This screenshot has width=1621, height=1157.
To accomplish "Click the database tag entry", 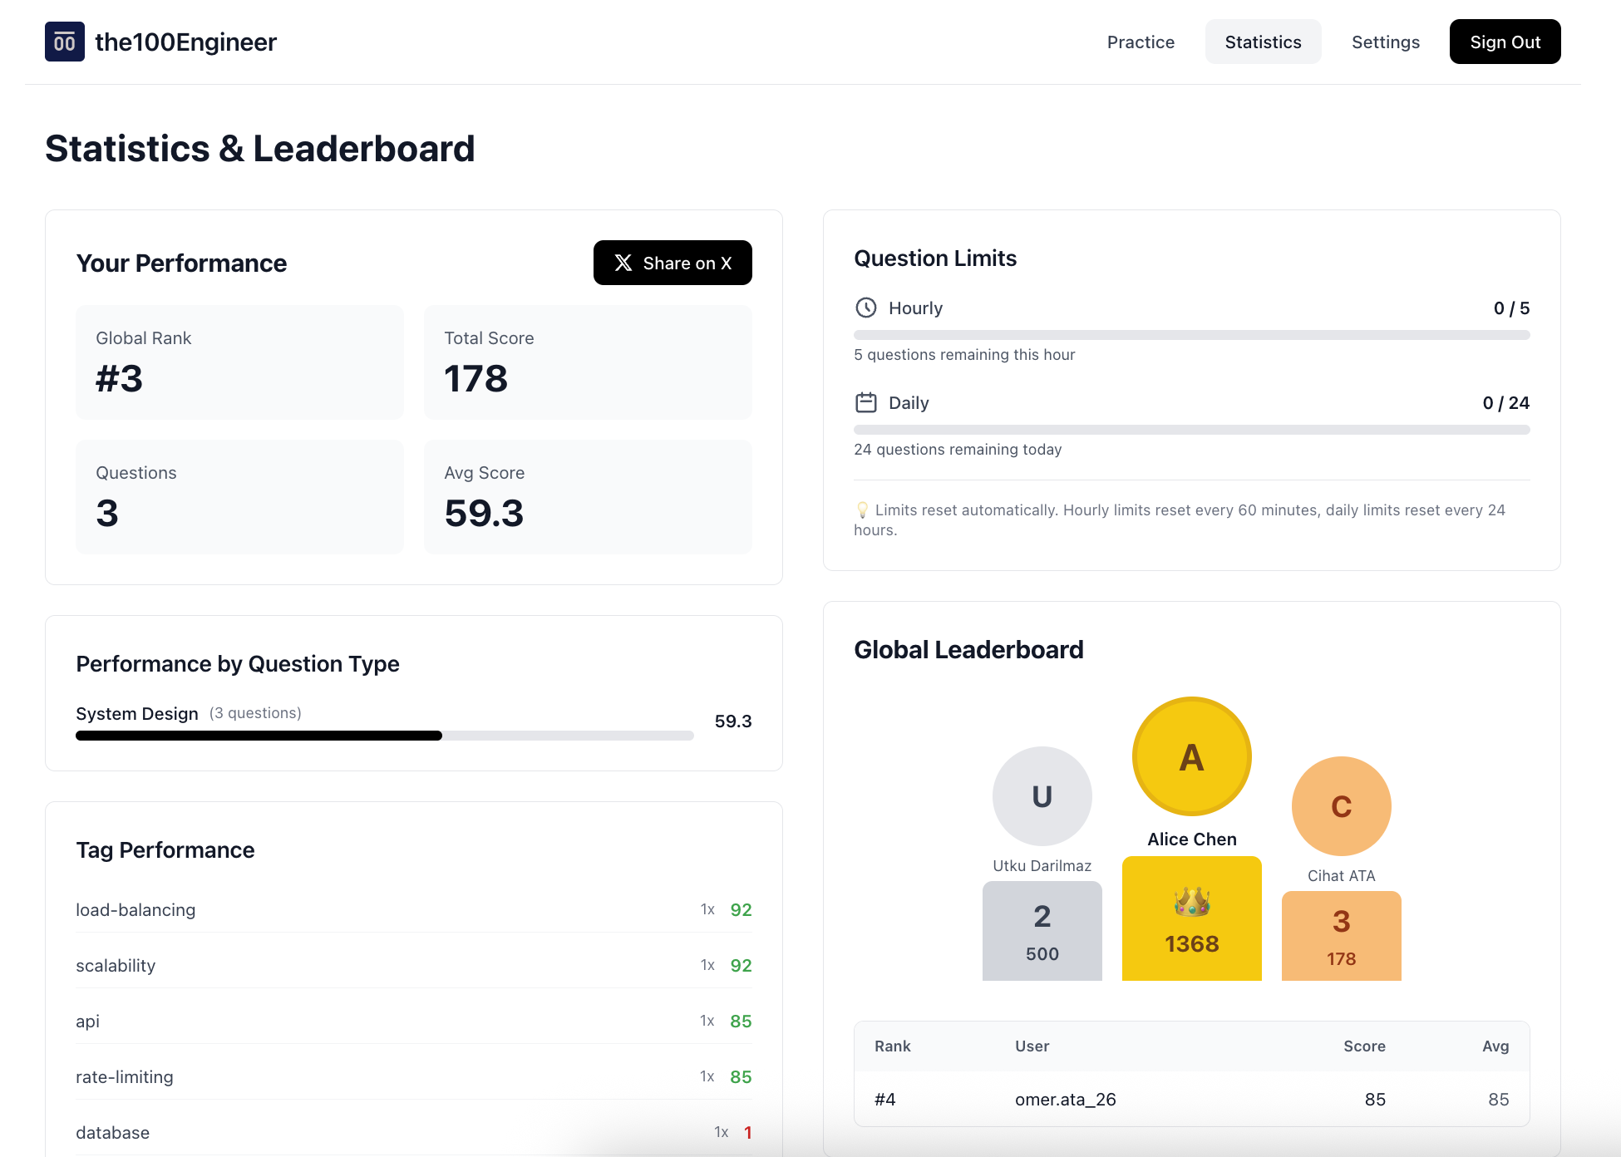I will tap(112, 1132).
